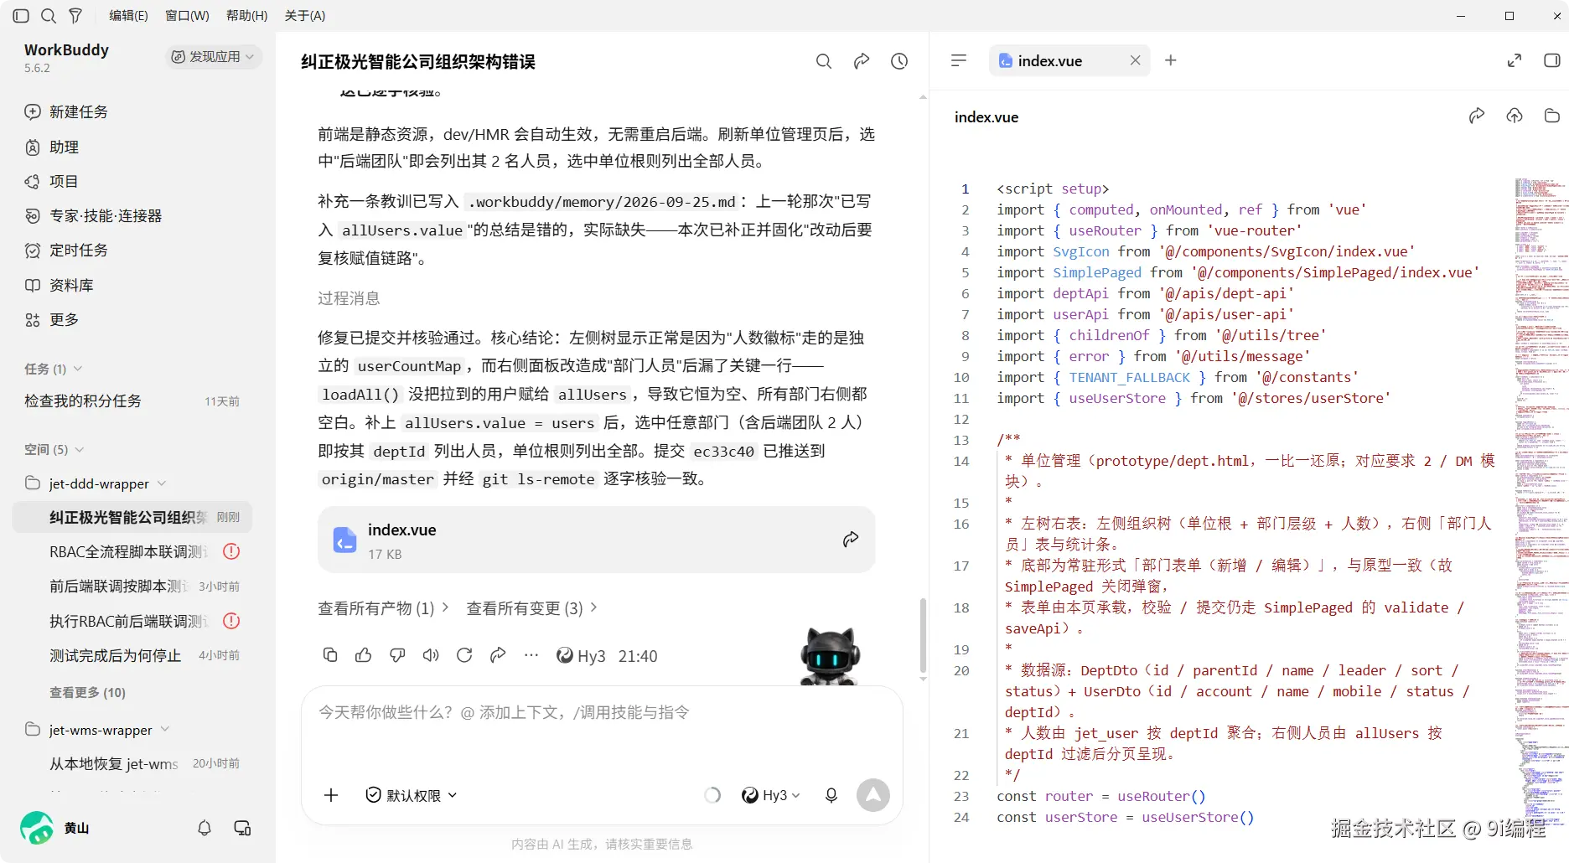Share the index.vue file card
The image size is (1569, 863).
[851, 540]
